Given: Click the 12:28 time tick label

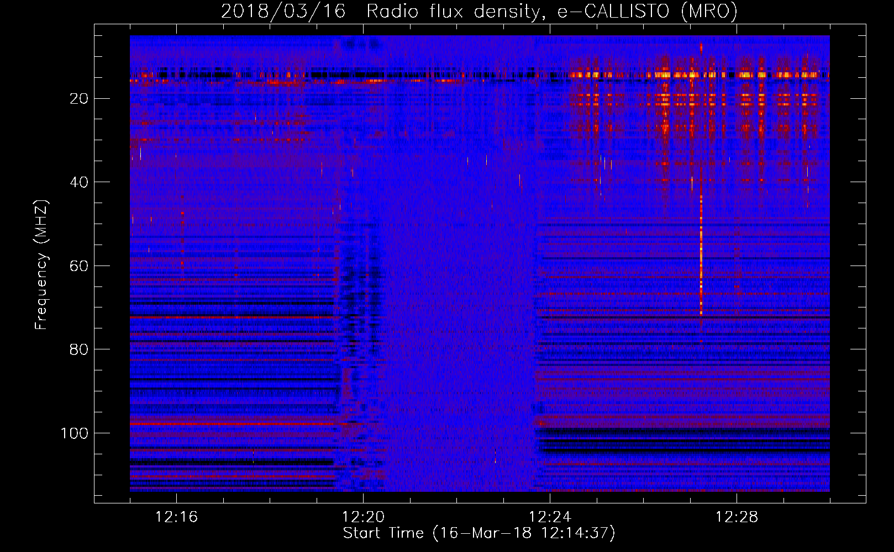Looking at the screenshot, I should tap(737, 517).
